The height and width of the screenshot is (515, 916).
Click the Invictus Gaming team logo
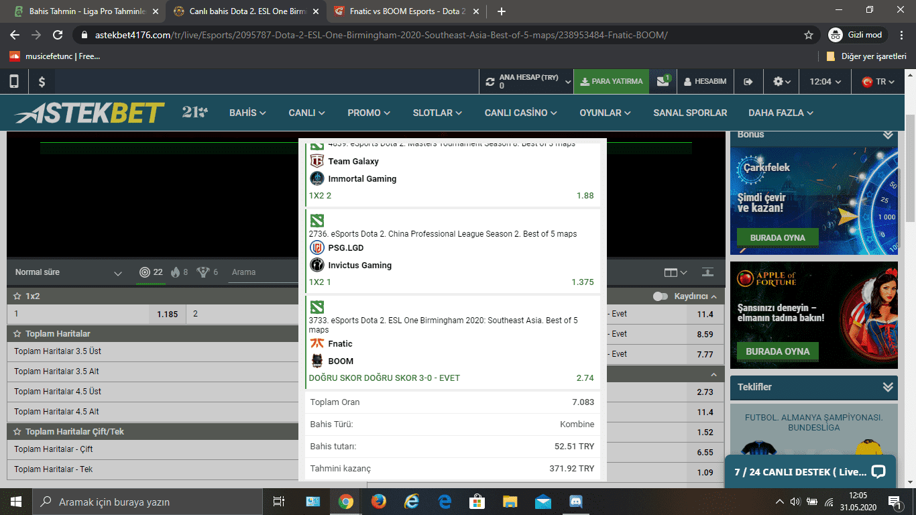pos(317,265)
